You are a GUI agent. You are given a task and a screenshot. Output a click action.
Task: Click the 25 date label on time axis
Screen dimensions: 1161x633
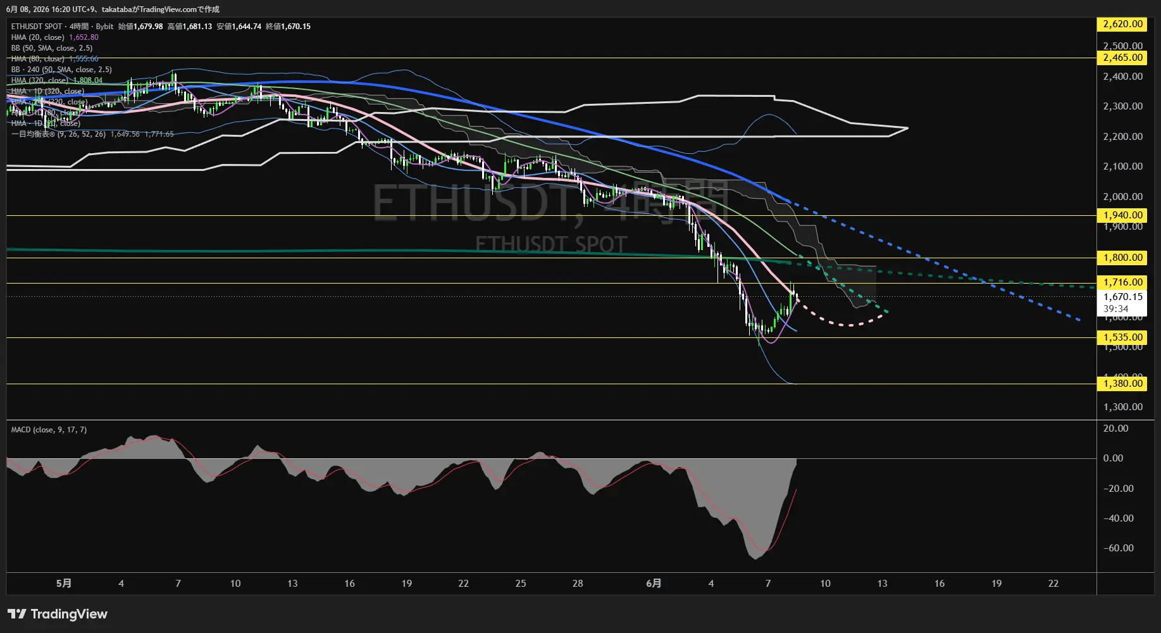point(521,584)
